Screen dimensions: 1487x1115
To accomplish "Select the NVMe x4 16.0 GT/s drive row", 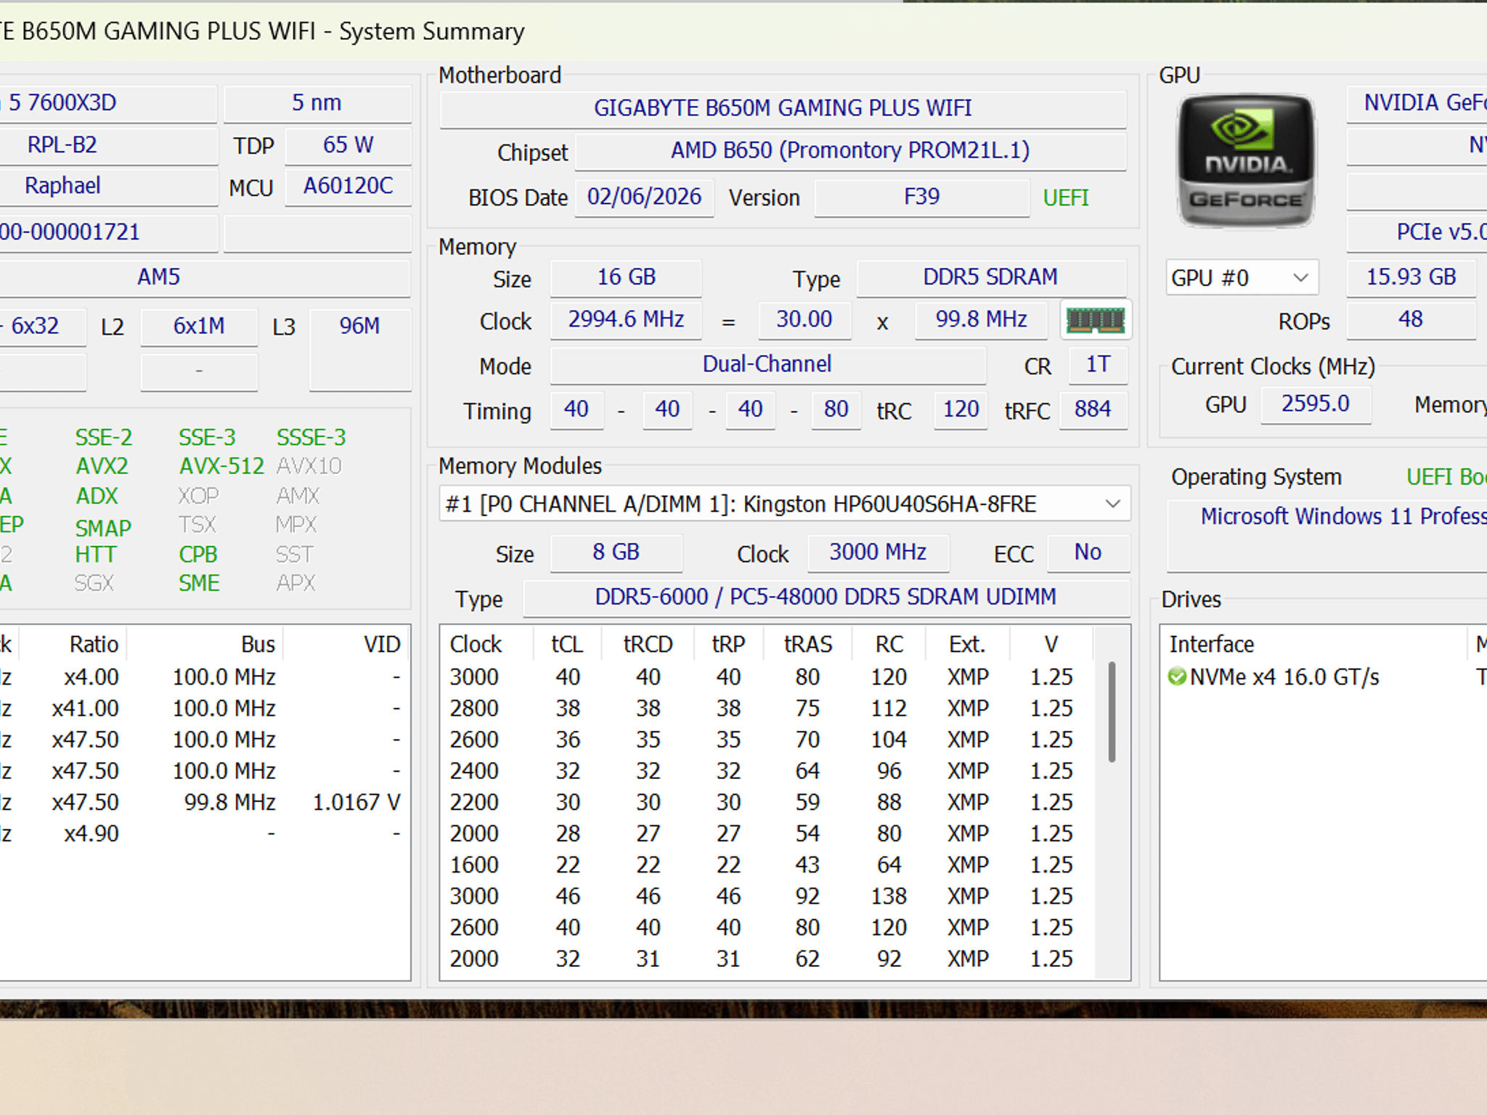I will click(1324, 677).
